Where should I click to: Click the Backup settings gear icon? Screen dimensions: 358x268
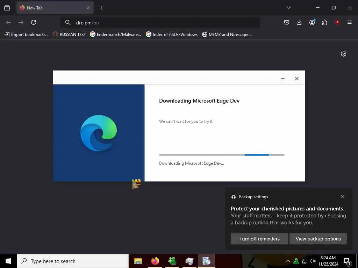233,197
